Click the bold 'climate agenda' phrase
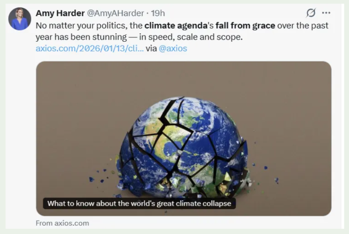 pyautogui.click(x=176, y=25)
